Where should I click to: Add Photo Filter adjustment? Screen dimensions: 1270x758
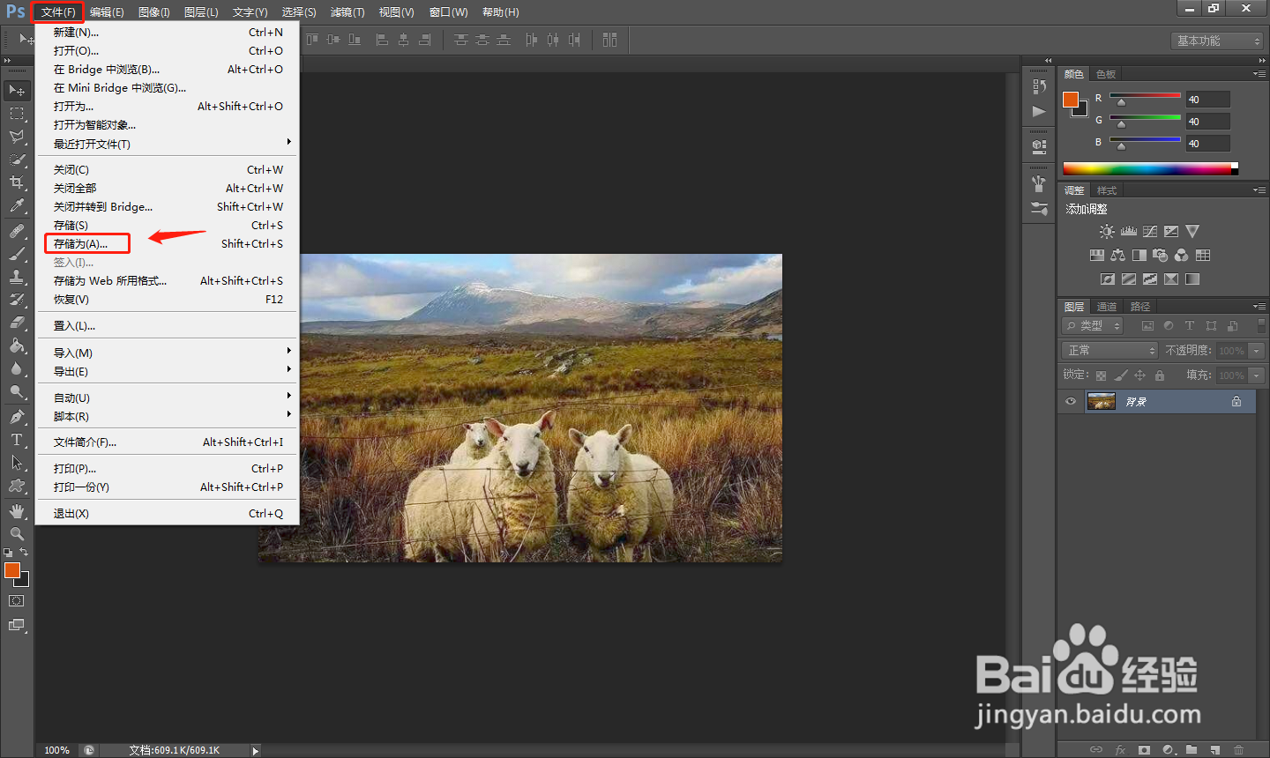click(1161, 255)
